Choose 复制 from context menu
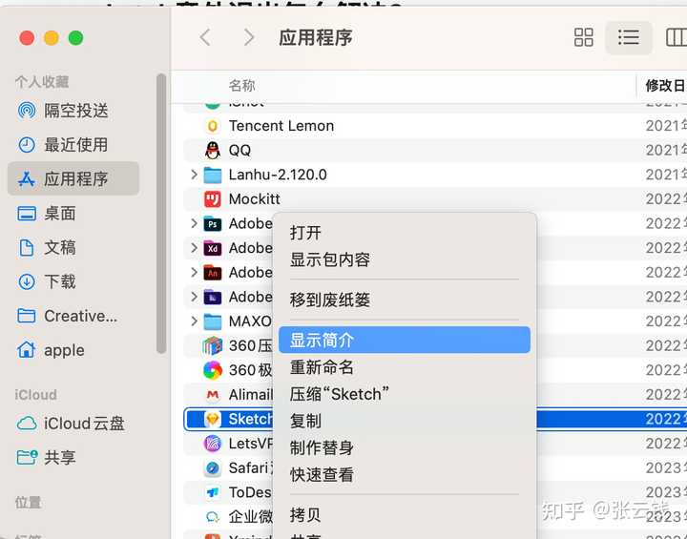This screenshot has height=539, width=687. (405, 421)
